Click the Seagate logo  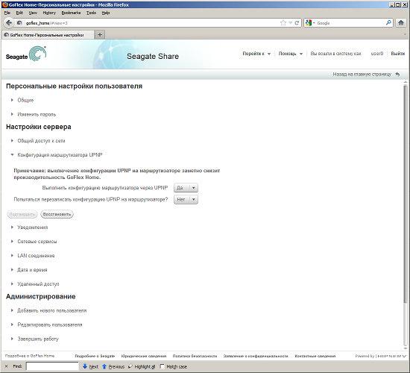click(x=26, y=54)
